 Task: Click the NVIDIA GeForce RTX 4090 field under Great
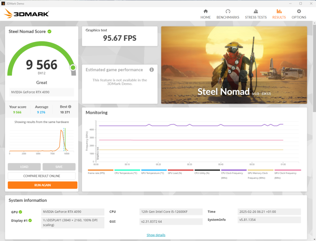click(x=41, y=92)
